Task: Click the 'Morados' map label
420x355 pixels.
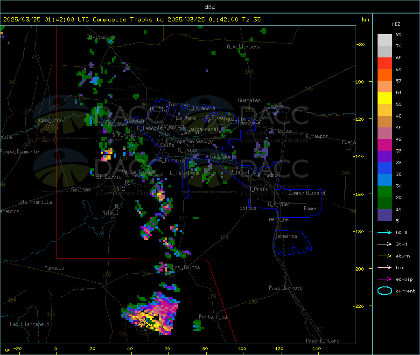Action: pyautogui.click(x=54, y=268)
